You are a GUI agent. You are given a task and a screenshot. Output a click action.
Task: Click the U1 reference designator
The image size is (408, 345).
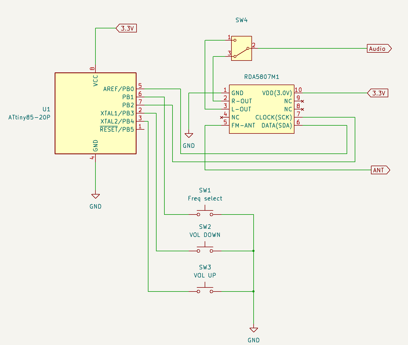[47, 109]
